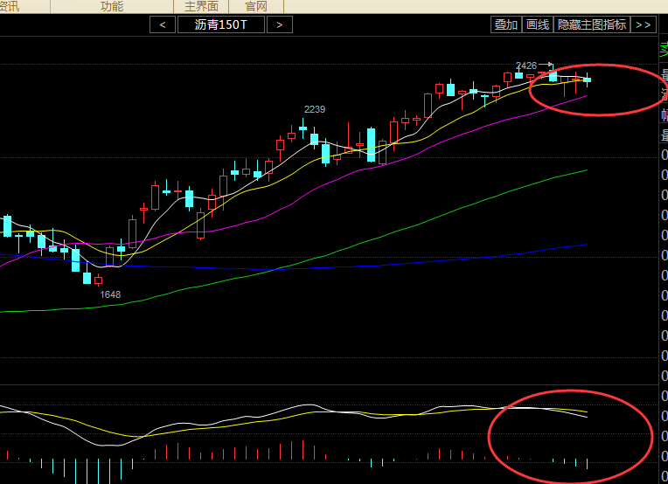Screen dimensions: 668x484
Task: Click the right end of the blue moving average line
Action: point(586,245)
